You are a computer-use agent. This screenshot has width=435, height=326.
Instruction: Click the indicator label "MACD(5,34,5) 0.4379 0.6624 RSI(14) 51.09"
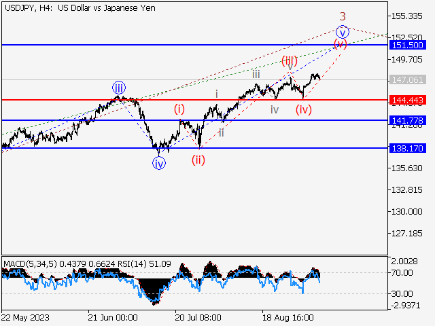pyautogui.click(x=88, y=264)
